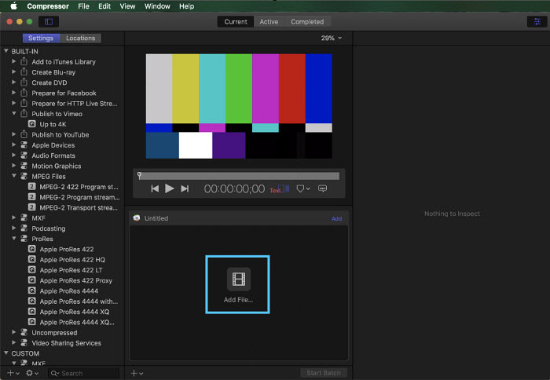Jump to next marker button
Viewport: 550px width, 380px height.
point(185,189)
